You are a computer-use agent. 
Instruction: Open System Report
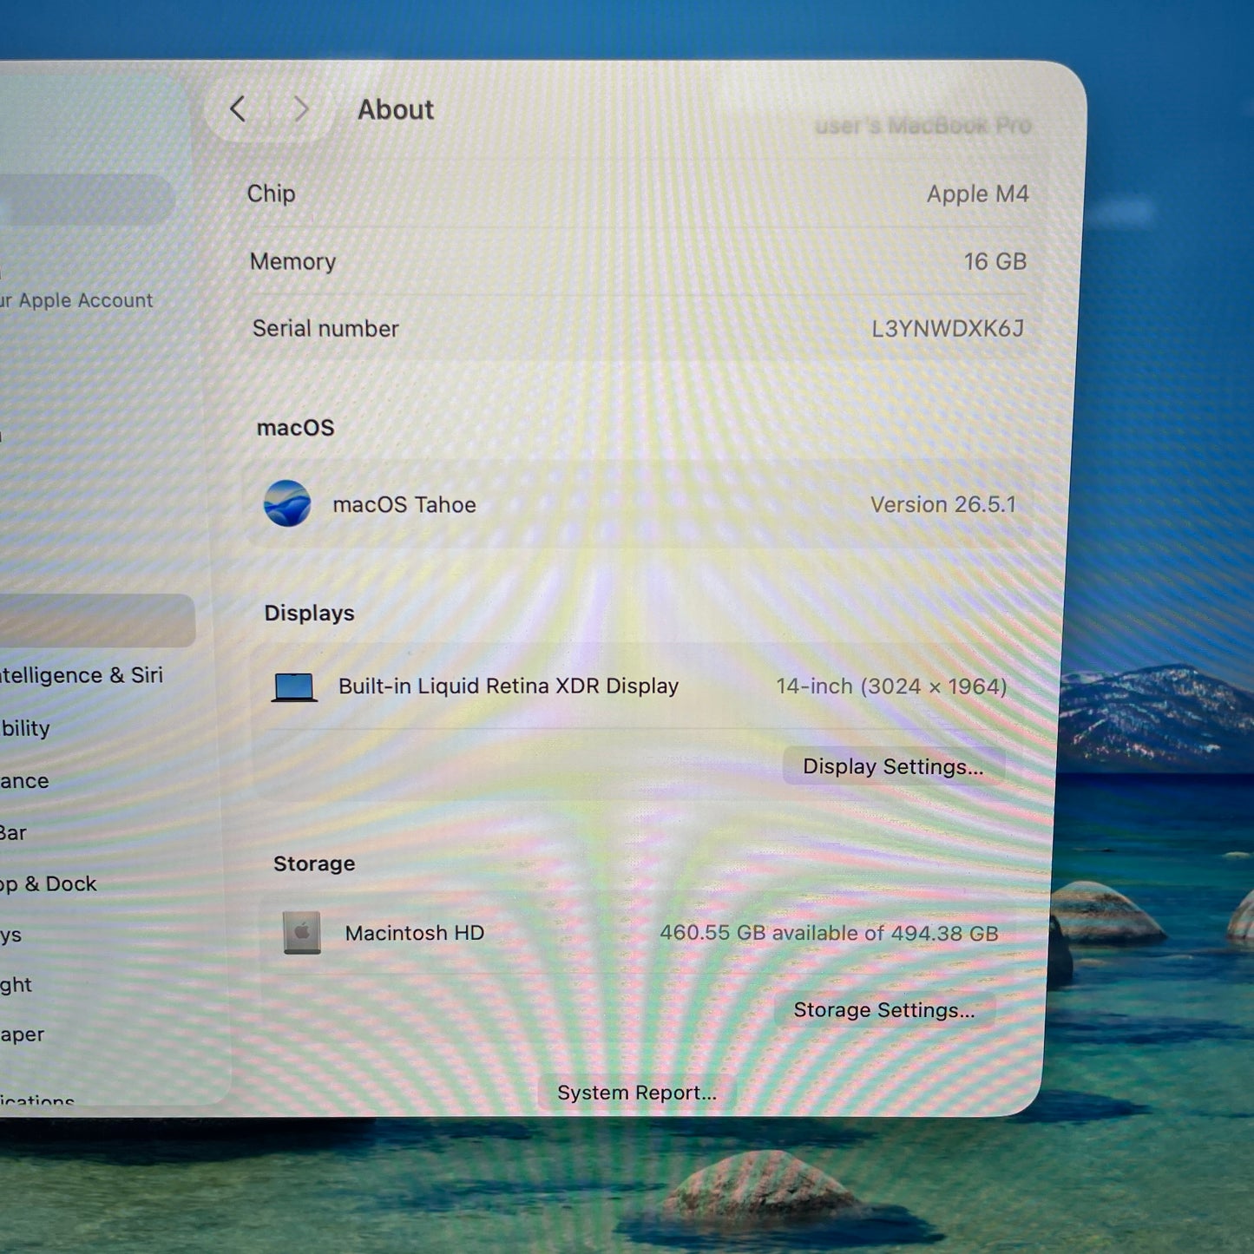pyautogui.click(x=637, y=1093)
